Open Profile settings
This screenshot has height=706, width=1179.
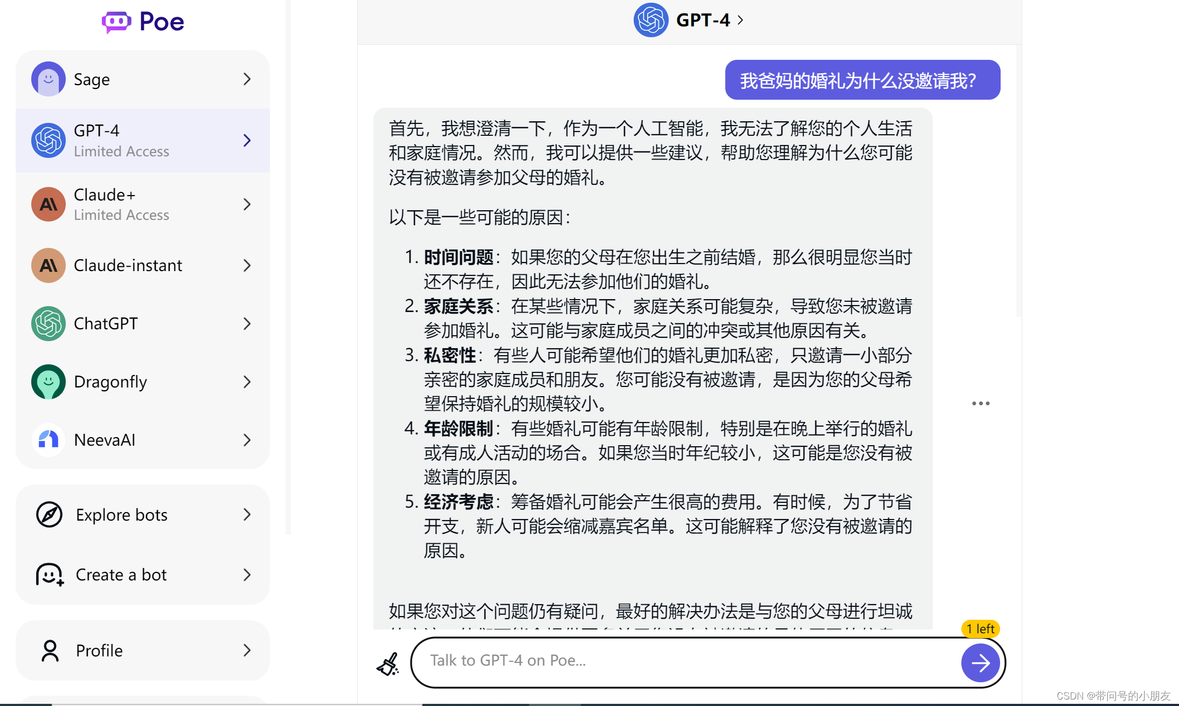(143, 650)
